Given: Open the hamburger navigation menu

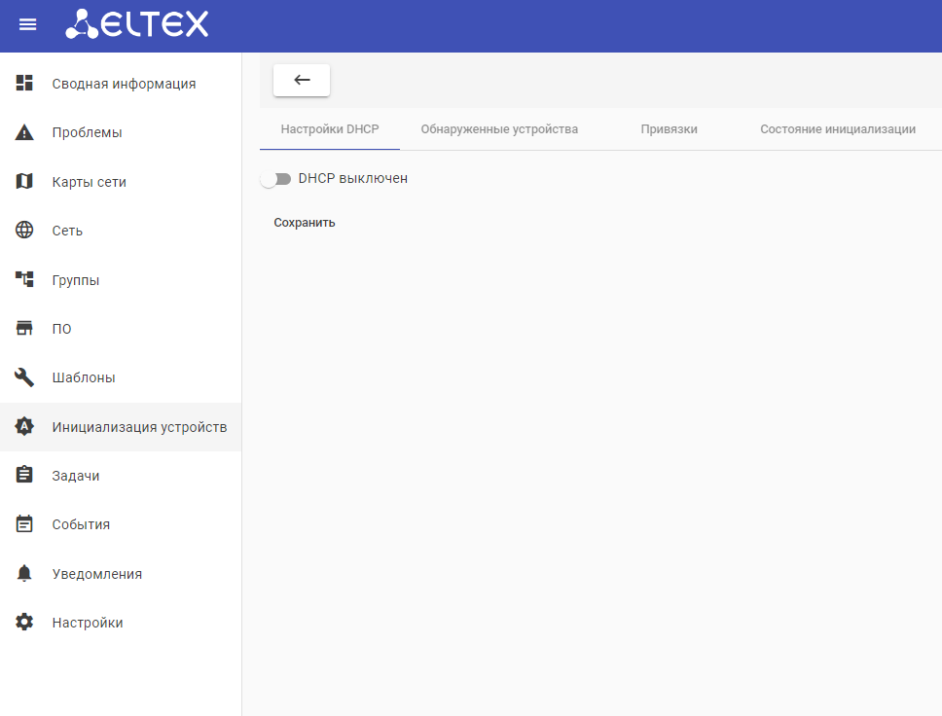Looking at the screenshot, I should click(x=28, y=25).
